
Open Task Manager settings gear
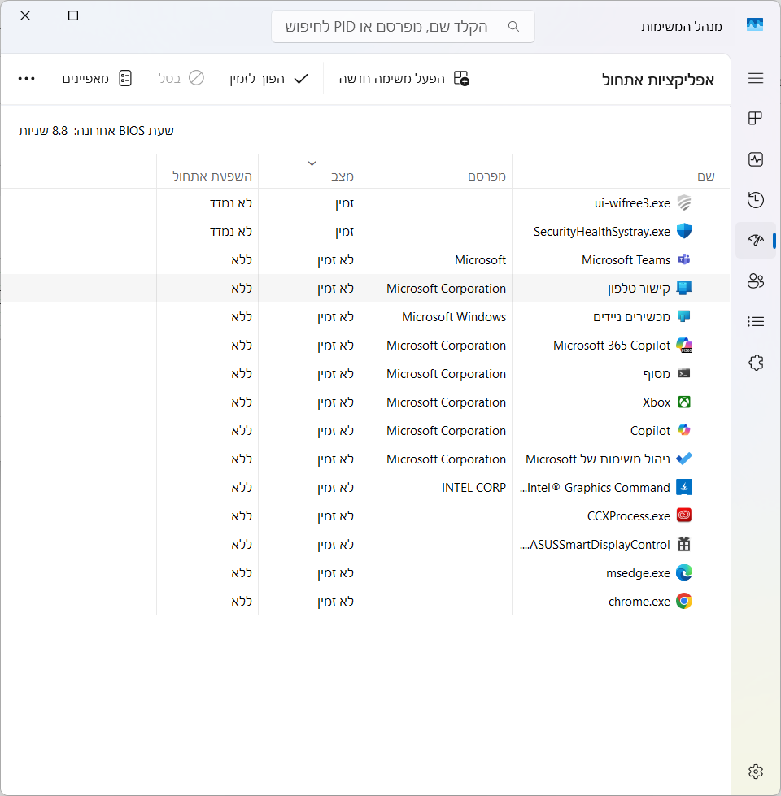click(x=756, y=772)
